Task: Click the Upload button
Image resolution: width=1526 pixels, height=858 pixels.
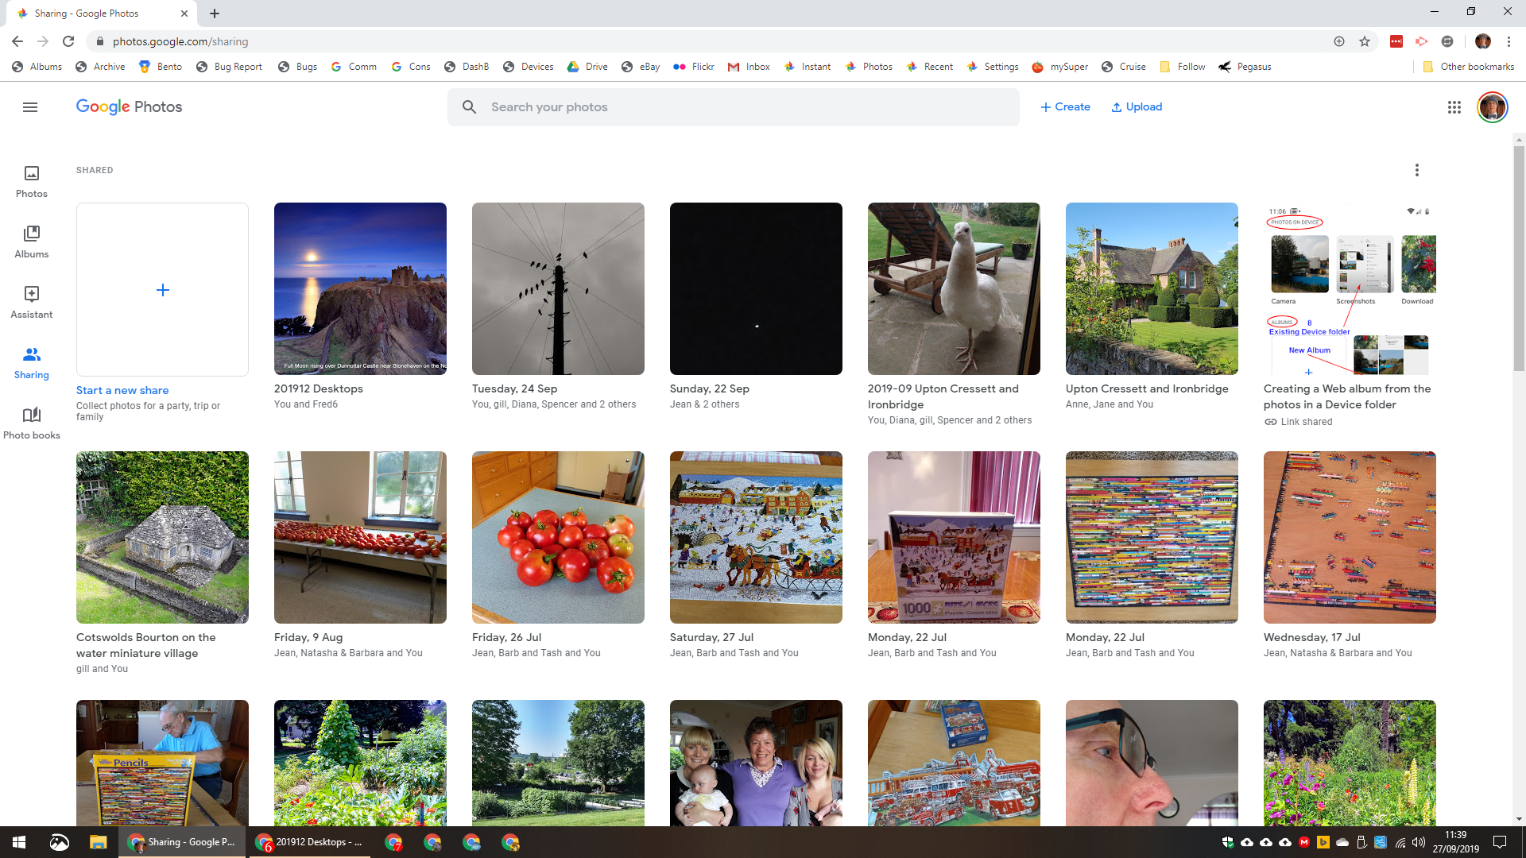Action: [1137, 107]
